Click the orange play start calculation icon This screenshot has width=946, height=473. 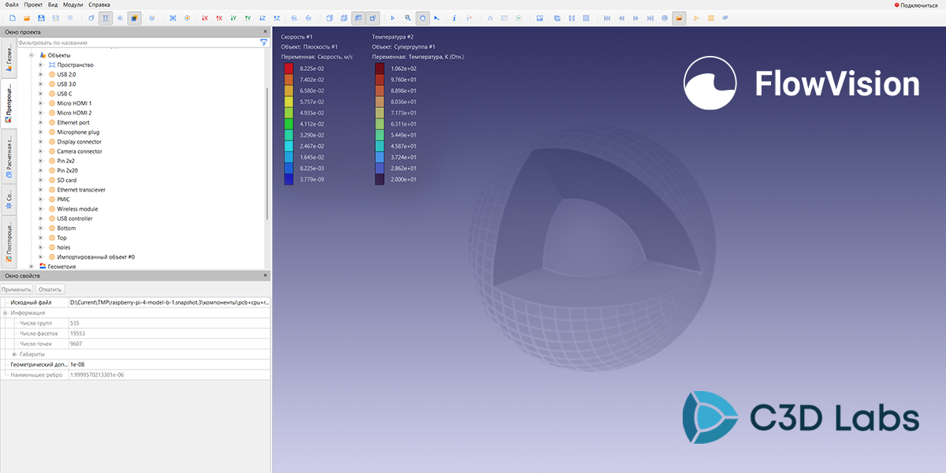696,17
